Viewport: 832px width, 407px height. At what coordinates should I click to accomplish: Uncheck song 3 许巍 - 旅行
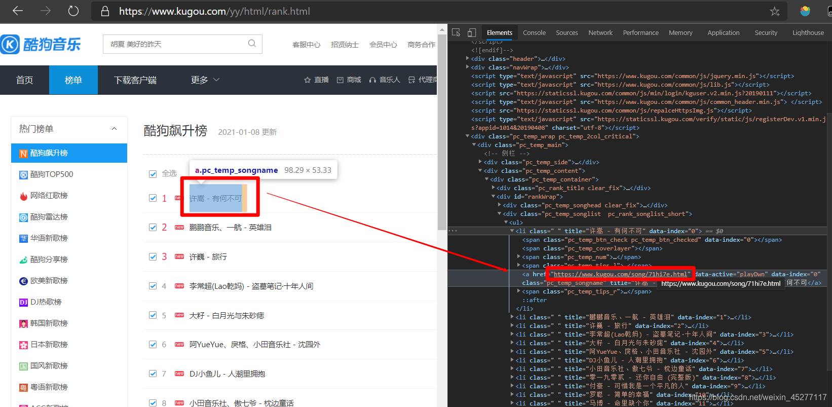click(x=153, y=257)
